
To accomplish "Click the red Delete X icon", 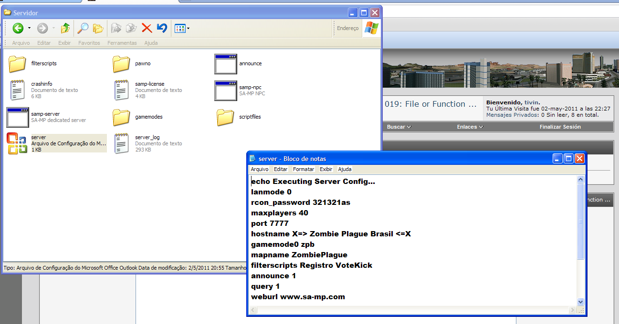I will tap(147, 29).
